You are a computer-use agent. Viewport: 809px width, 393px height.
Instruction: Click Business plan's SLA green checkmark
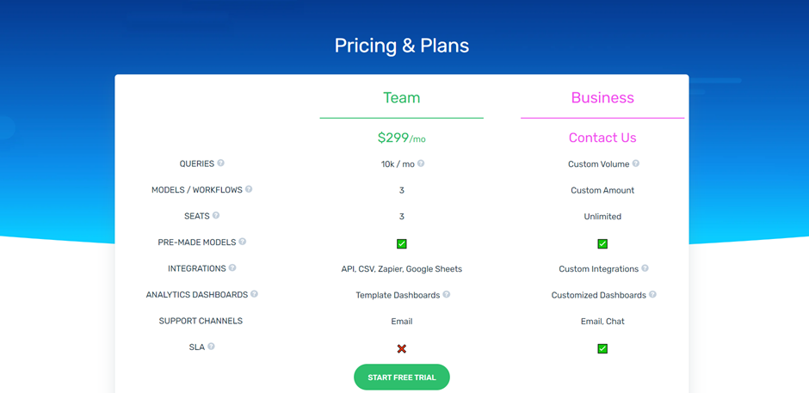(x=602, y=348)
